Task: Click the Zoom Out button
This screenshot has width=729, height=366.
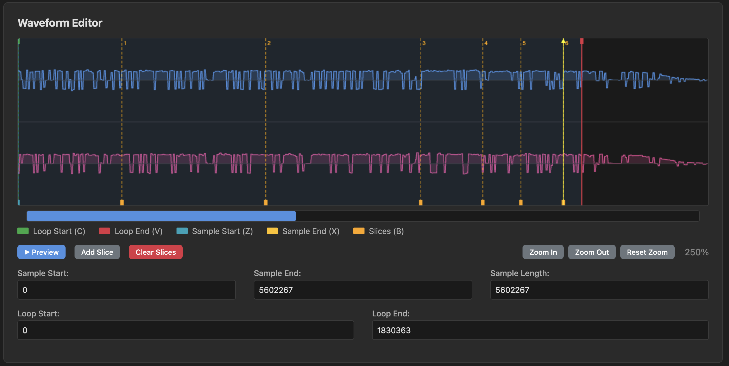Action: click(x=591, y=252)
